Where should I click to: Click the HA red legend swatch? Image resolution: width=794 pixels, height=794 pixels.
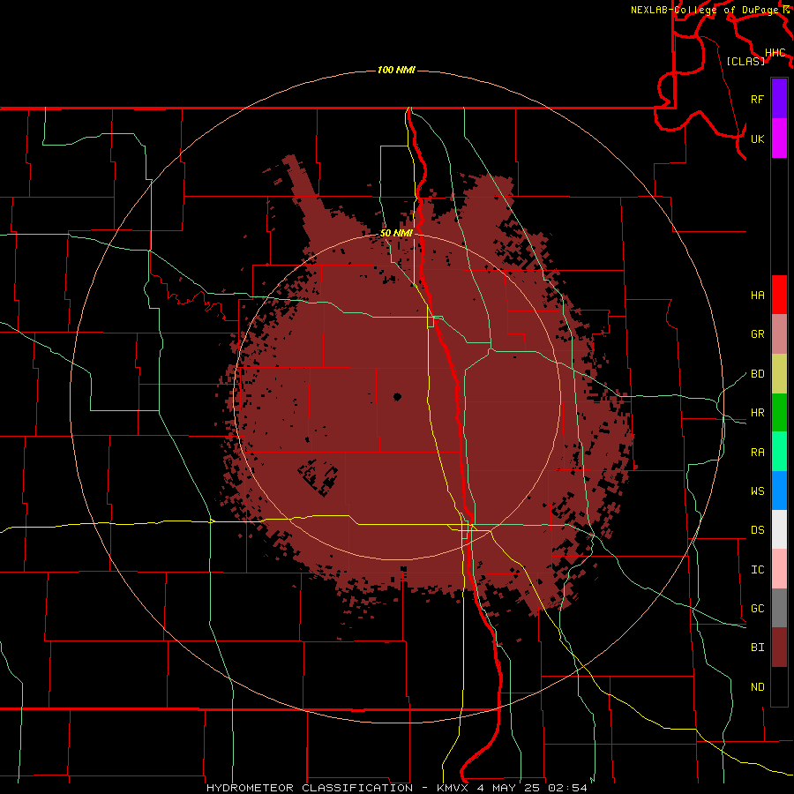pos(779,295)
